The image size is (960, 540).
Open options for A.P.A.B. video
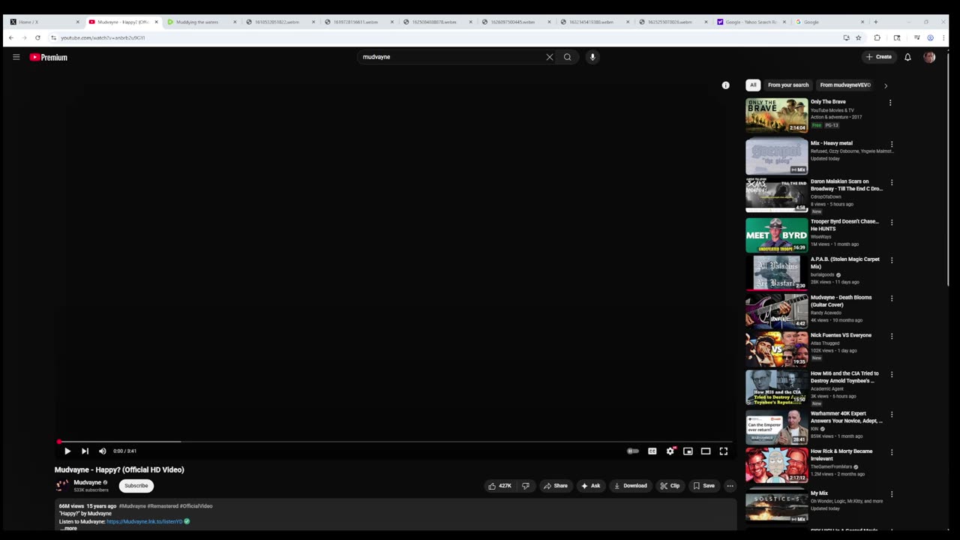[x=892, y=260]
